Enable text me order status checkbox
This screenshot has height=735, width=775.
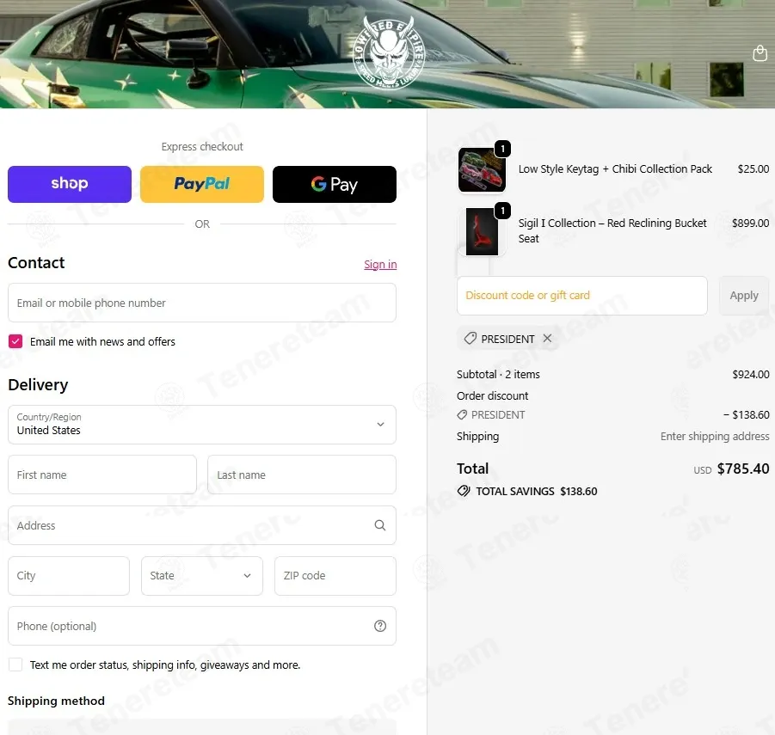pyautogui.click(x=15, y=665)
